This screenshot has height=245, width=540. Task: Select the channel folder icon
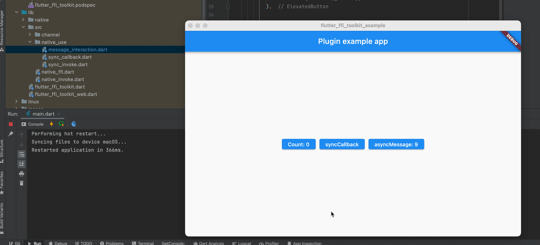pos(38,35)
